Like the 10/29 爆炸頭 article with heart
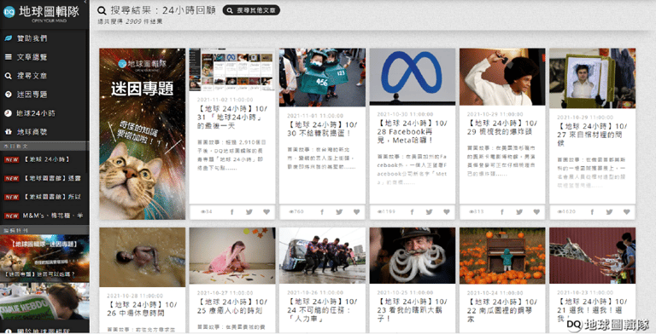The width and height of the screenshot is (656, 334). 536,211
